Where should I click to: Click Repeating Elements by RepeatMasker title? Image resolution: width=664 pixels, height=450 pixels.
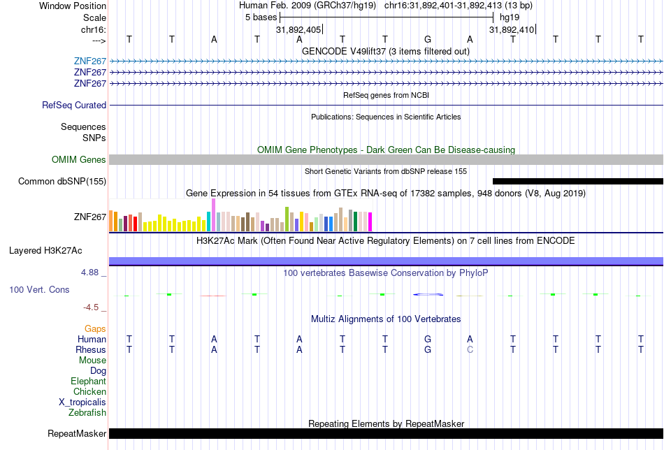(x=386, y=423)
